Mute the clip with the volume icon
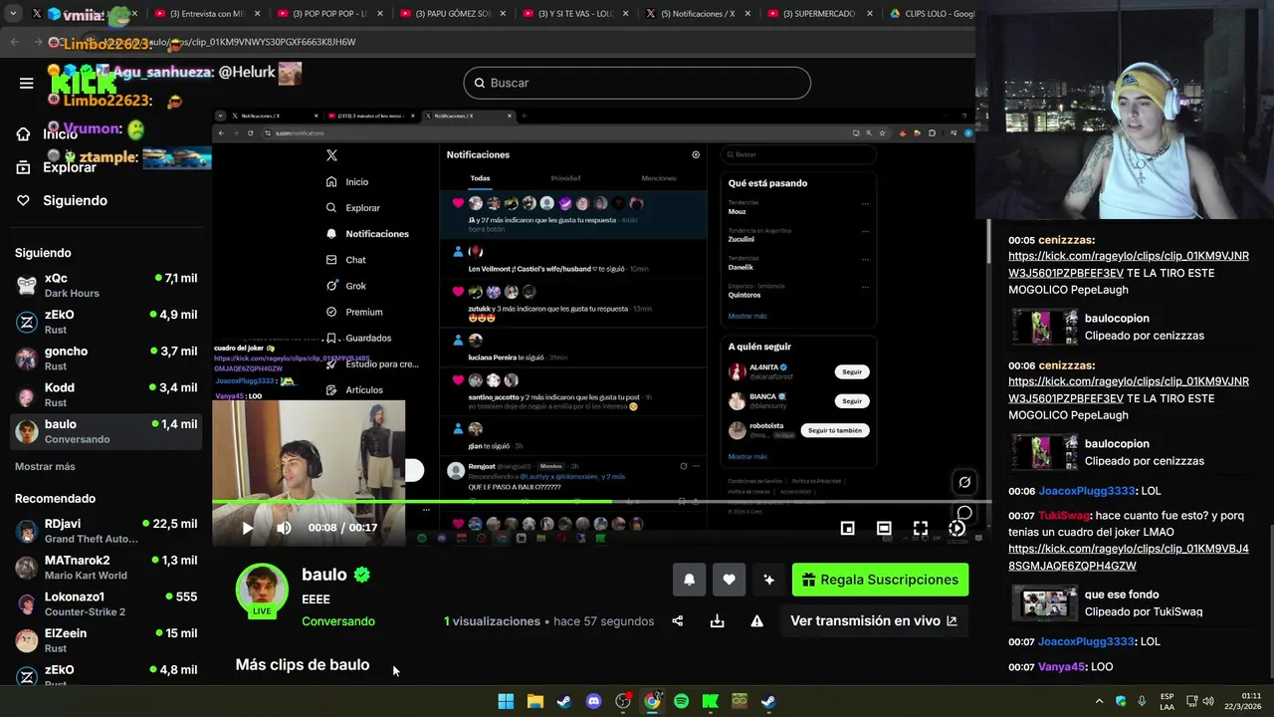Viewport: 1274px width, 717px height. tap(284, 528)
